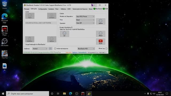Viewport: 171px width, 96px height.
Task: Switch to the Auxiliares tab
Action: 51,9
